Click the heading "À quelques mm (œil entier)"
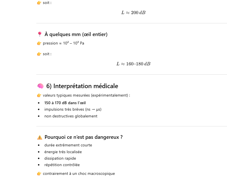 point(76,34)
